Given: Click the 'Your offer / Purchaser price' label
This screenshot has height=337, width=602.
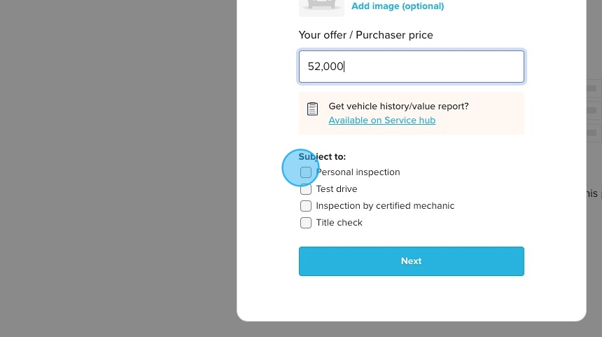Looking at the screenshot, I should click(x=365, y=35).
